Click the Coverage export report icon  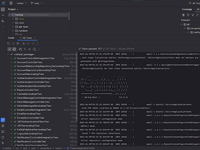tap(197, 15)
